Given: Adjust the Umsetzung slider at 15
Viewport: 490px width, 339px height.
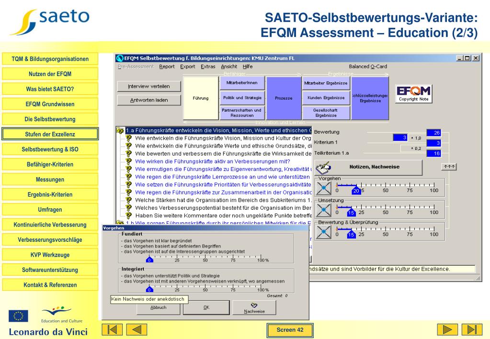Looking at the screenshot, I should (351, 212).
